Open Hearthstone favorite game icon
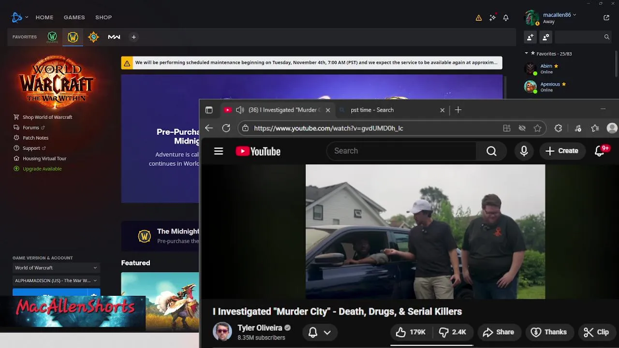This screenshot has width=619, height=348. [93, 37]
